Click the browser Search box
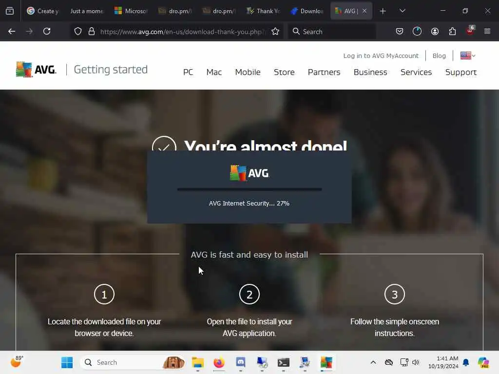This screenshot has height=374, width=499. coord(331,32)
